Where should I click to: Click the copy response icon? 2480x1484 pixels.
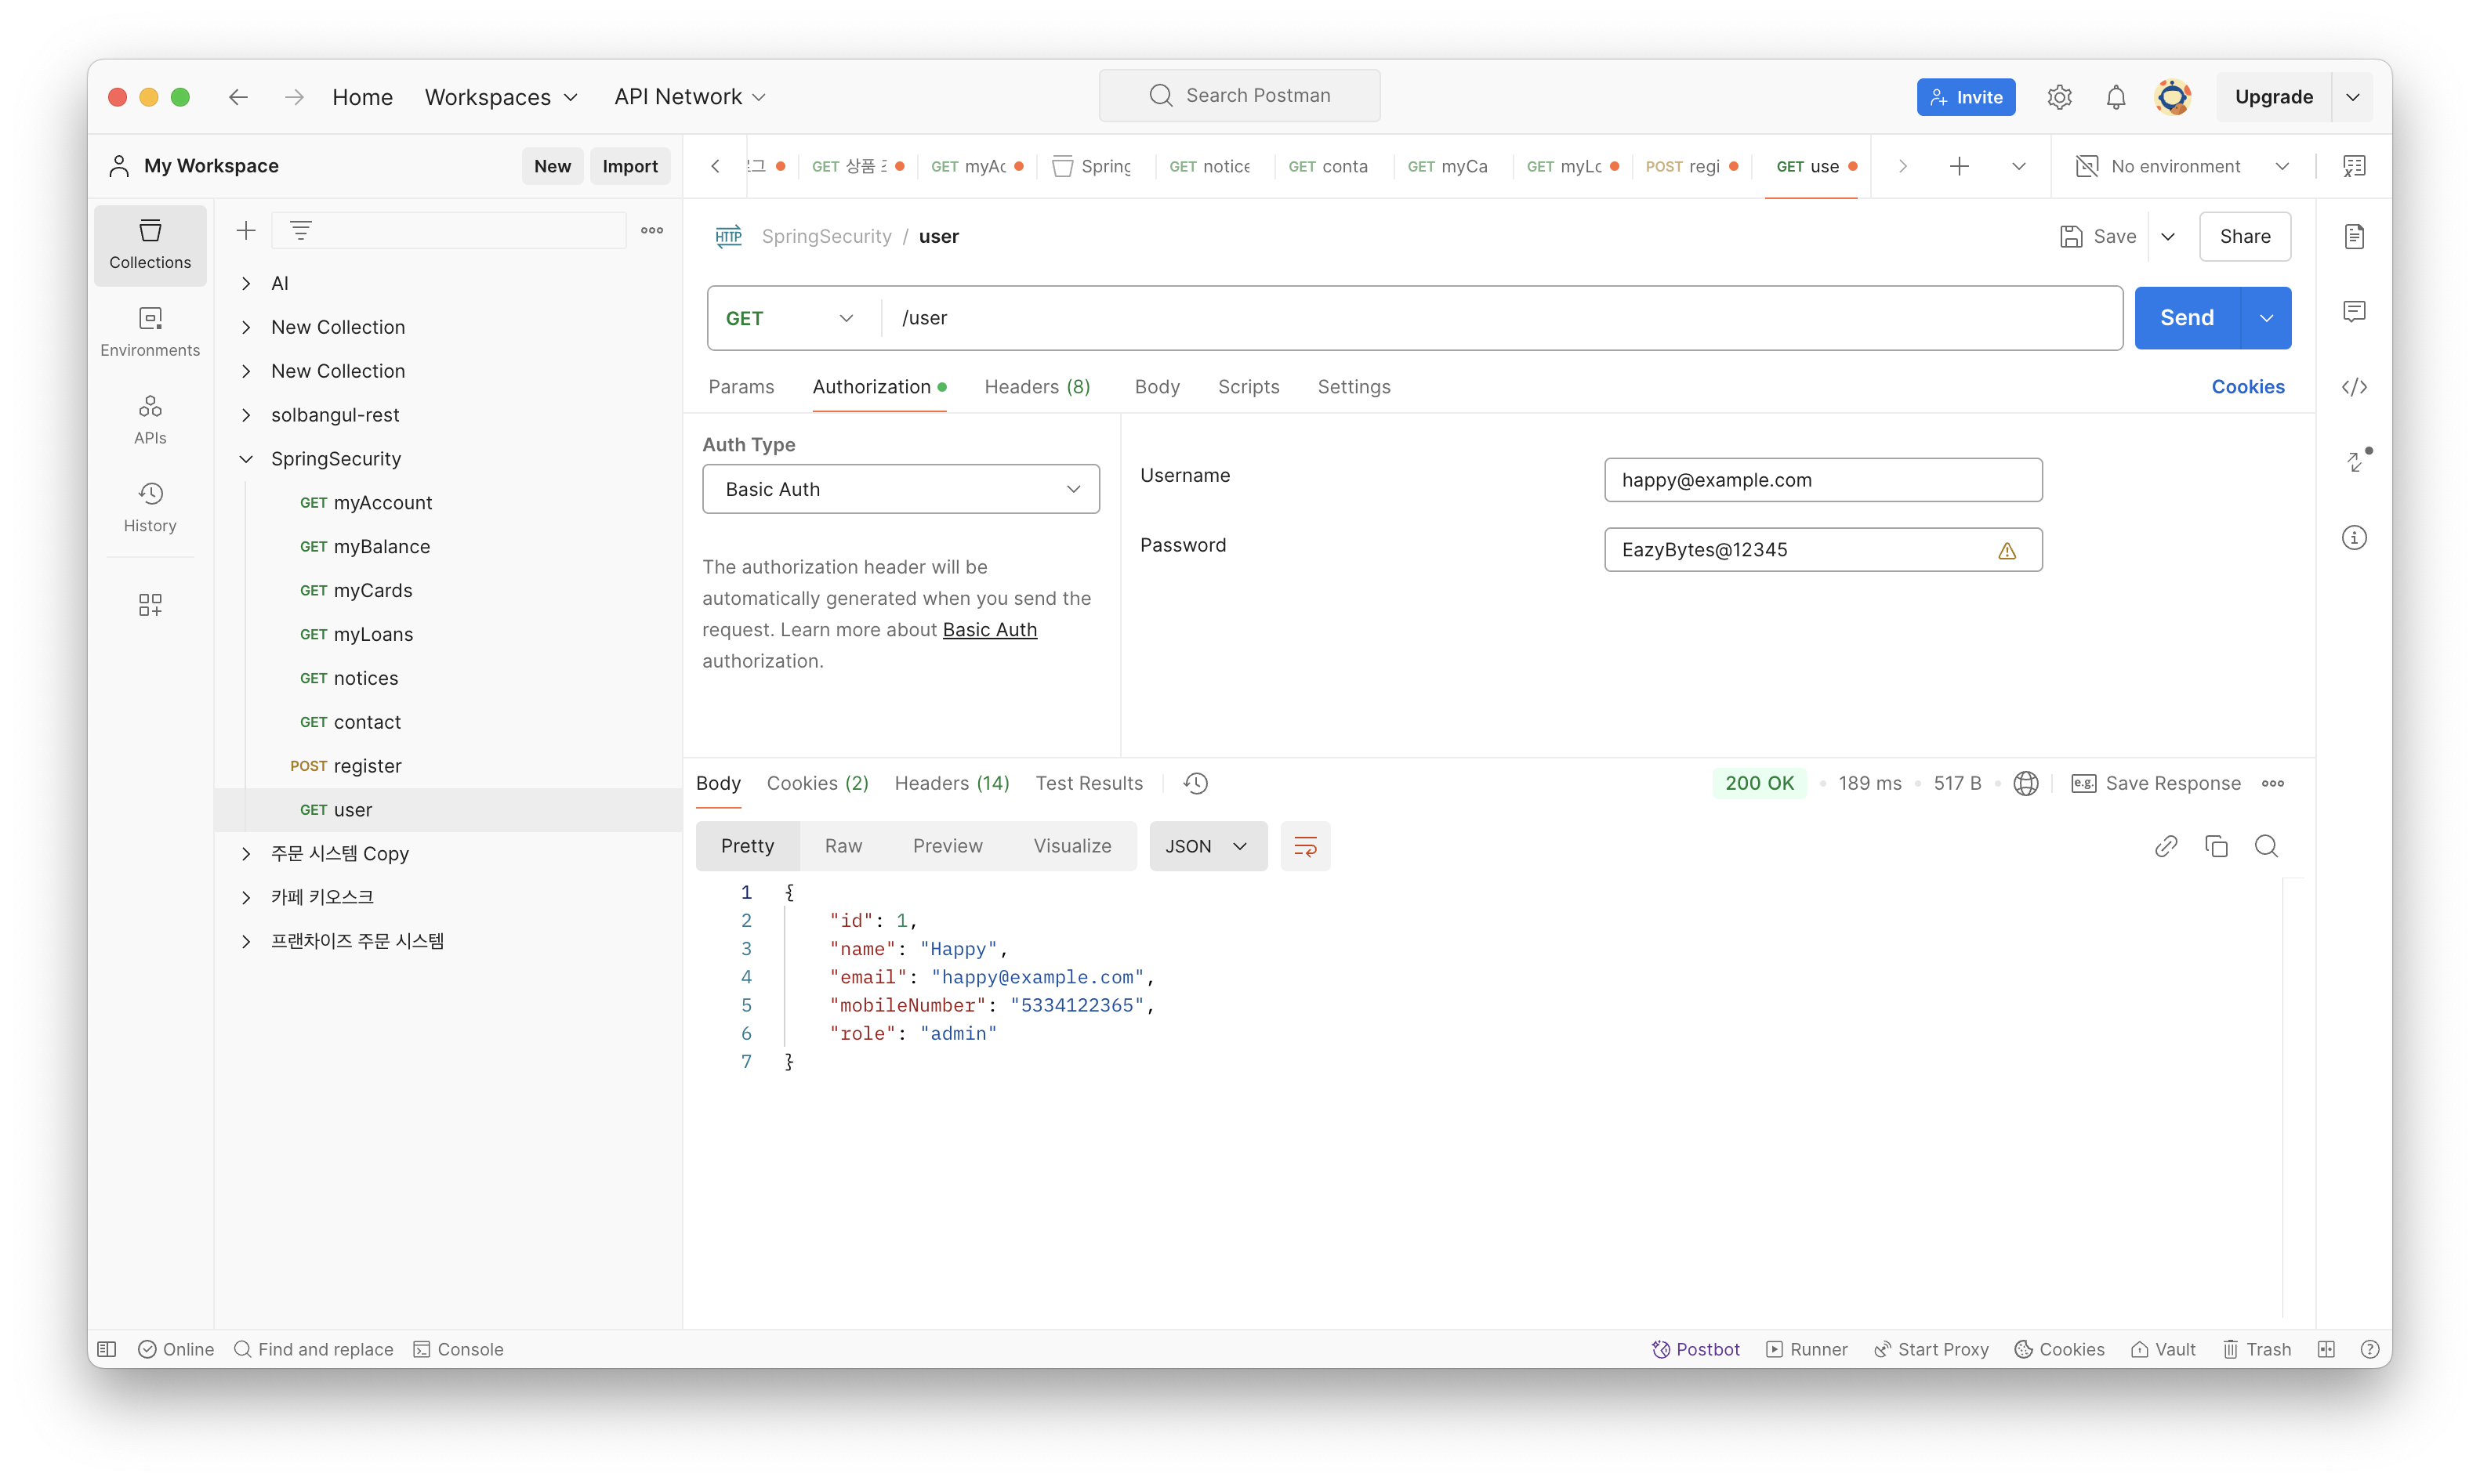pos(2216,846)
